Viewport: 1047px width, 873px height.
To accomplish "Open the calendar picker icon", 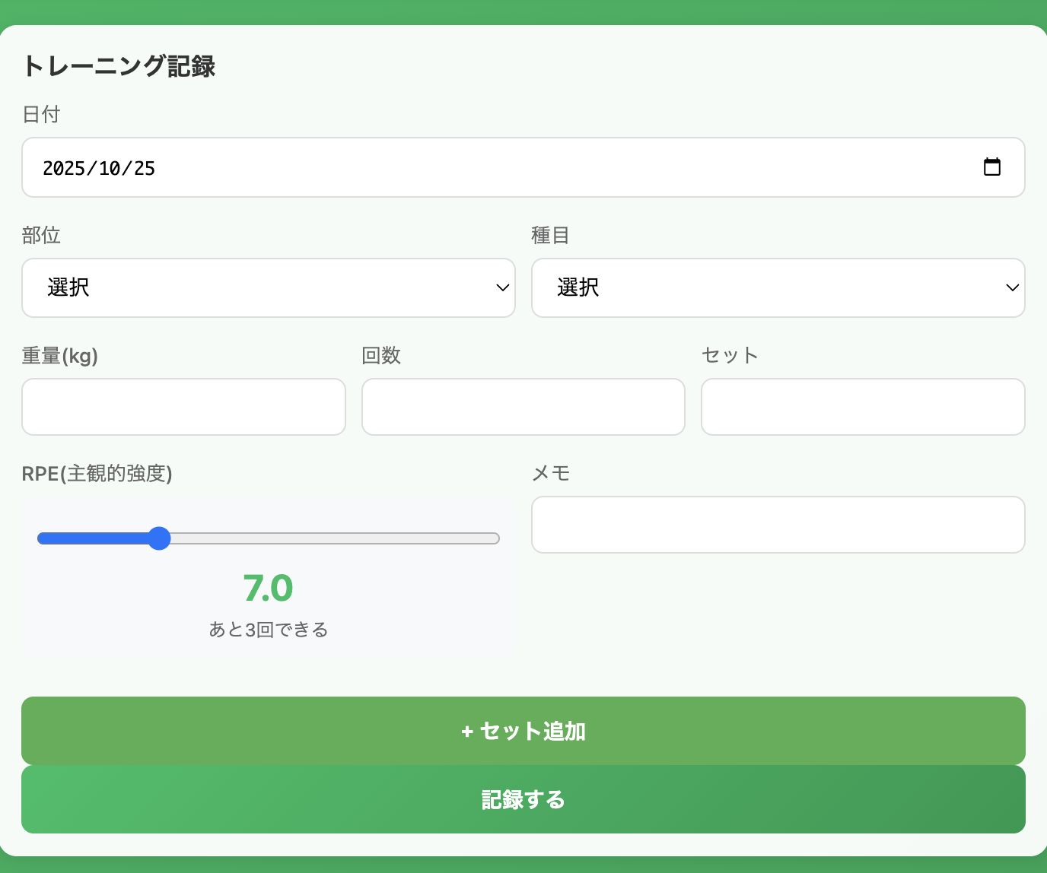I will [991, 167].
